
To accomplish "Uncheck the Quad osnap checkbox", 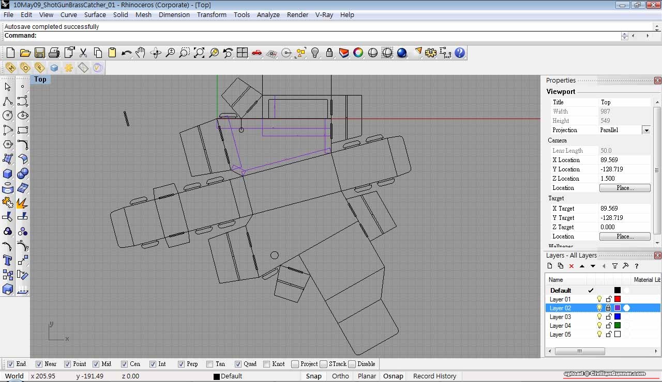I will [238, 364].
